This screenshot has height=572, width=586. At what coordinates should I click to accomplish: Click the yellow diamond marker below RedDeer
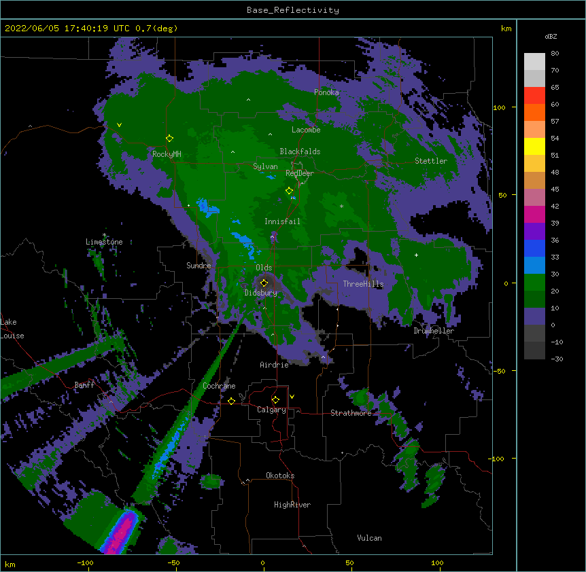pos(290,191)
